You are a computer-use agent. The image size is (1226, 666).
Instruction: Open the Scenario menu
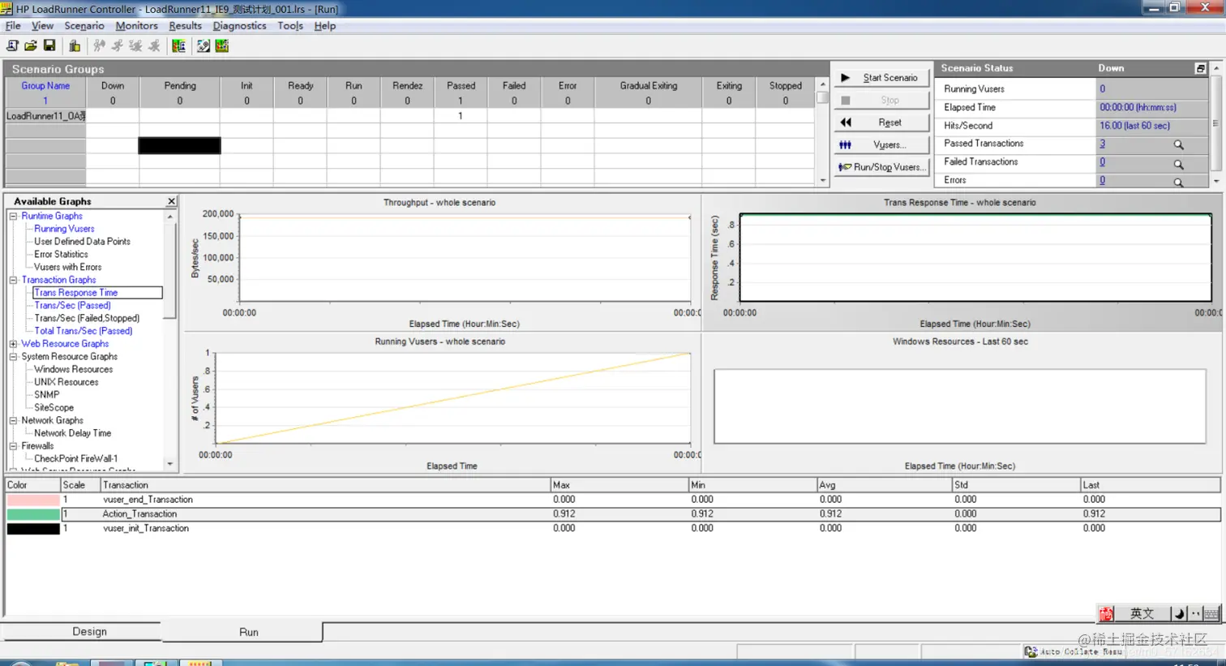(84, 26)
